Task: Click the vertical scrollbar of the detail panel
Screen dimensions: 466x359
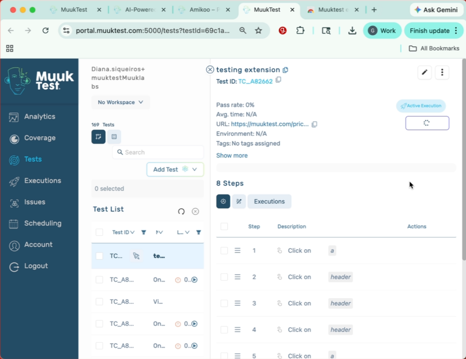Action: (464, 160)
